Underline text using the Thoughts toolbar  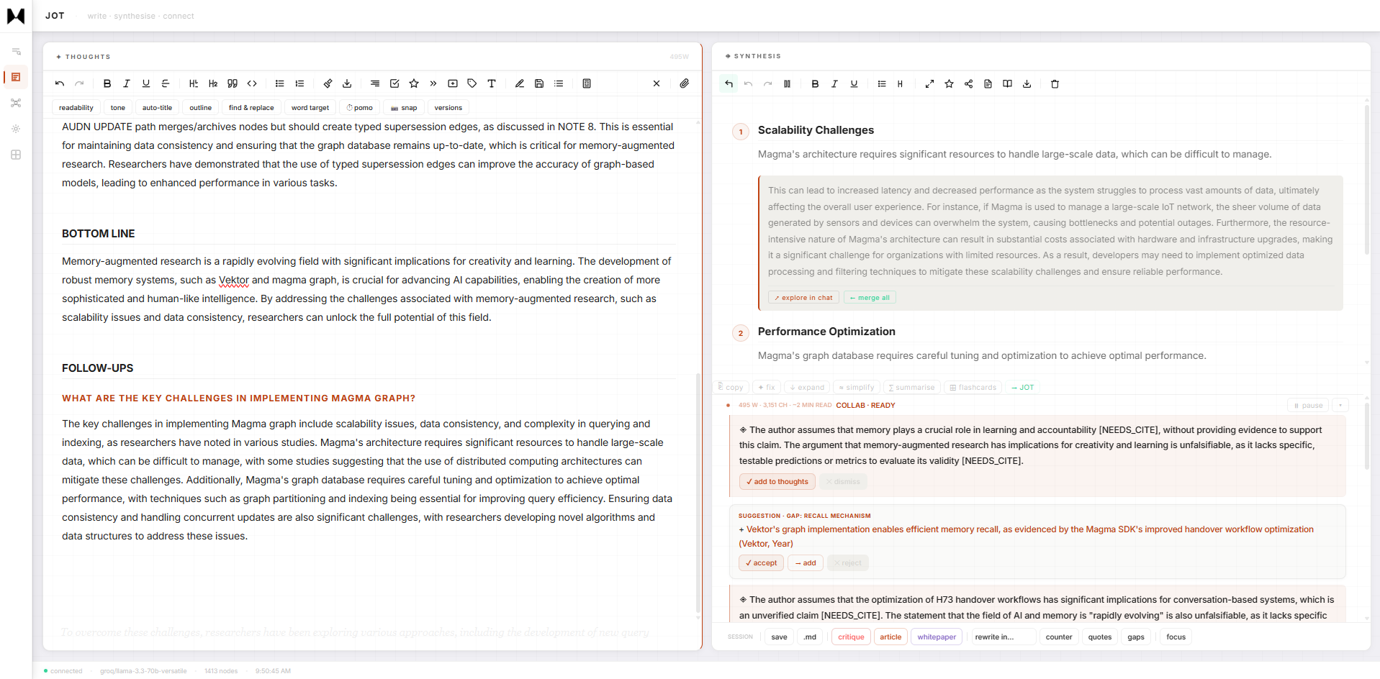click(x=146, y=83)
